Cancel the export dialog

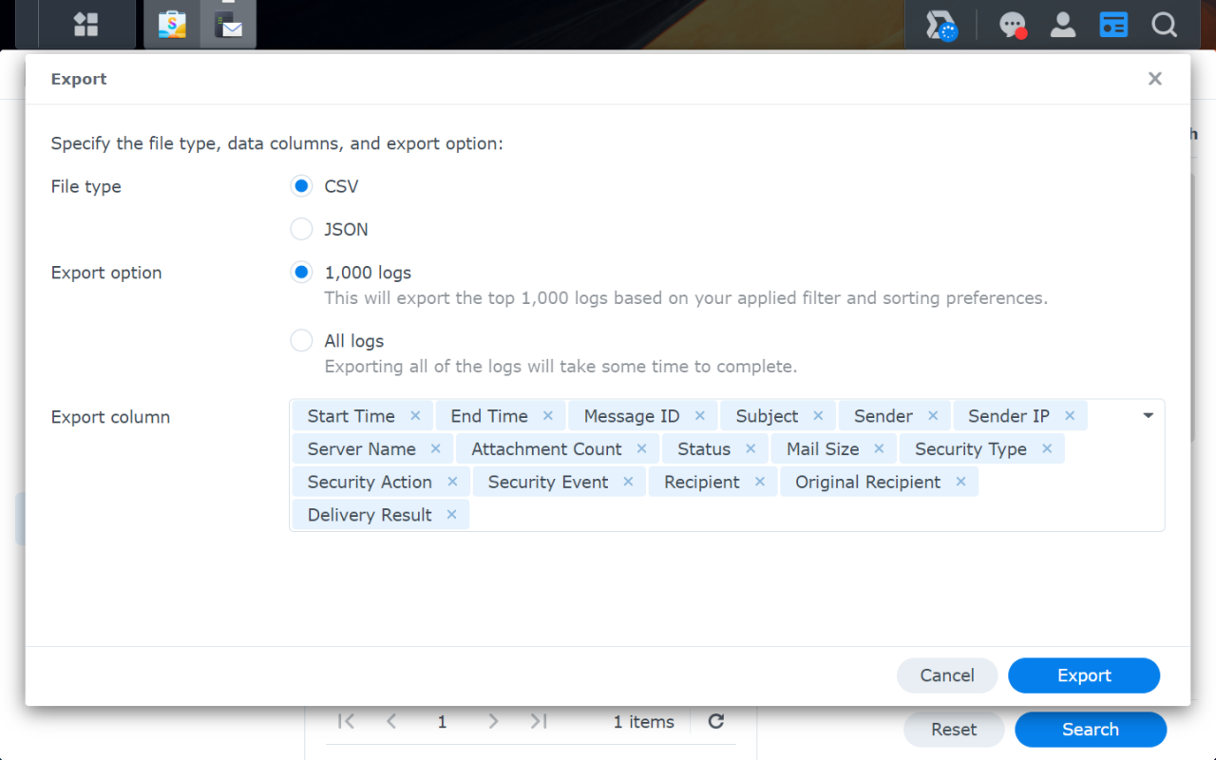tap(946, 675)
